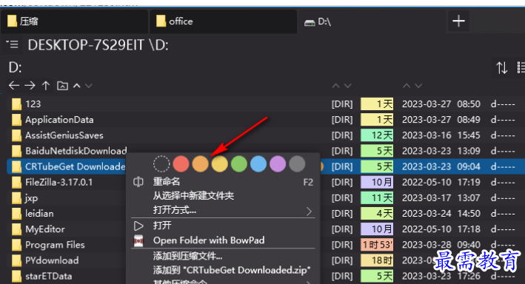Viewport: 525px width, 284px height.
Task: Click the folder icon of ApplicationData
Action: click(x=16, y=120)
